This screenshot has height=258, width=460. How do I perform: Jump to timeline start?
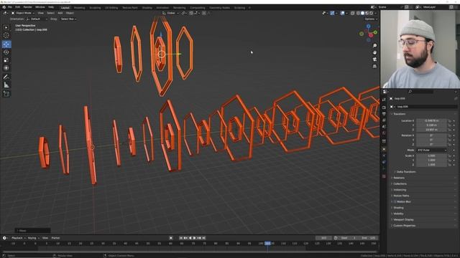coord(181,238)
